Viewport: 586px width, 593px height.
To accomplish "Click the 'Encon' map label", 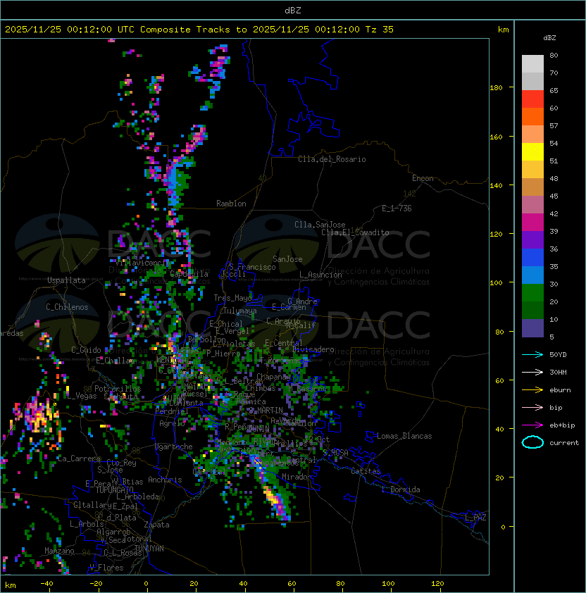I will click(423, 178).
